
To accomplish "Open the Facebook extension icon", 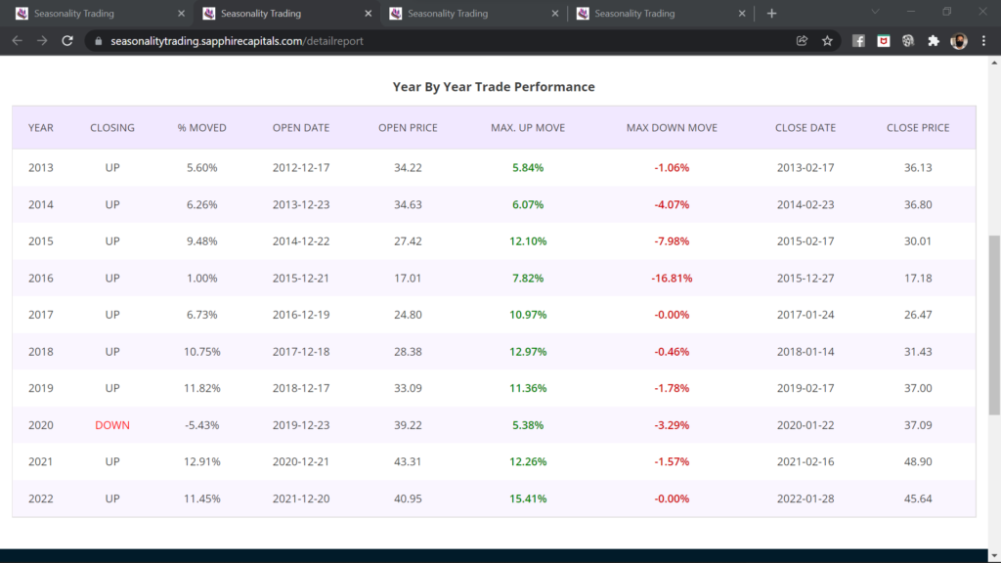I will point(858,41).
